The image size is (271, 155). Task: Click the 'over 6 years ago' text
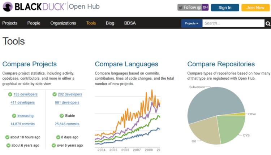70,145
